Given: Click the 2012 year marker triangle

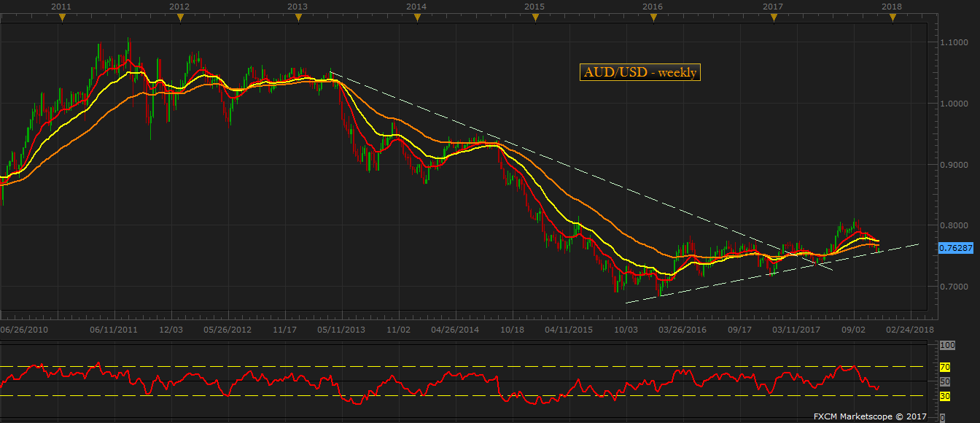Looking at the screenshot, I should pyautogui.click(x=180, y=18).
